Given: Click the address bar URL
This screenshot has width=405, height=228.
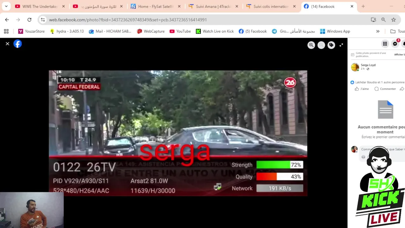Looking at the screenshot, I should click(x=128, y=20).
